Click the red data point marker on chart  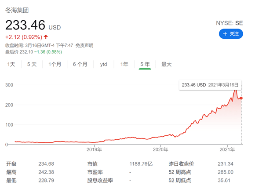coord(241,98)
